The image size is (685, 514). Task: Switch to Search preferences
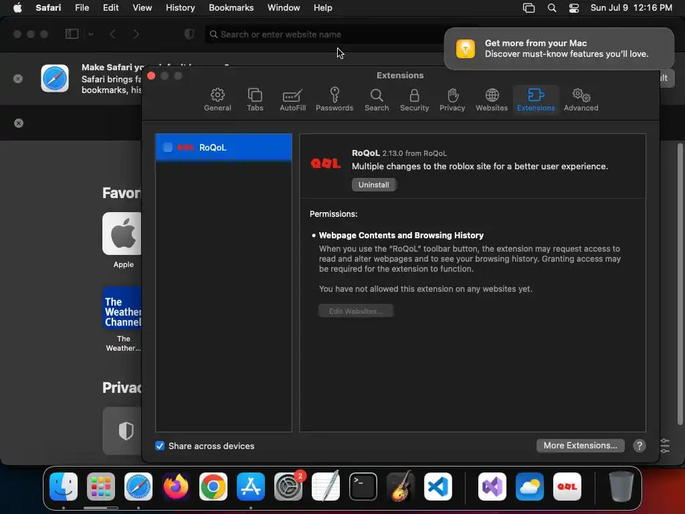click(x=376, y=100)
